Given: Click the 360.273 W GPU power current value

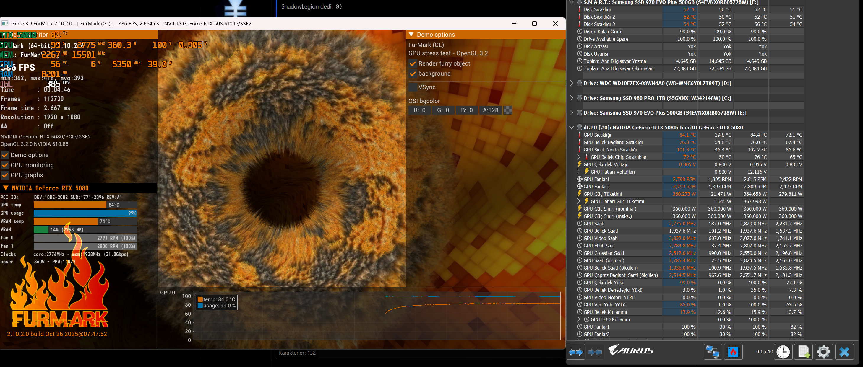Looking at the screenshot, I should coord(684,194).
